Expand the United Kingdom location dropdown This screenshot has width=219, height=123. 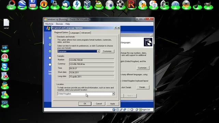click(x=113, y=94)
